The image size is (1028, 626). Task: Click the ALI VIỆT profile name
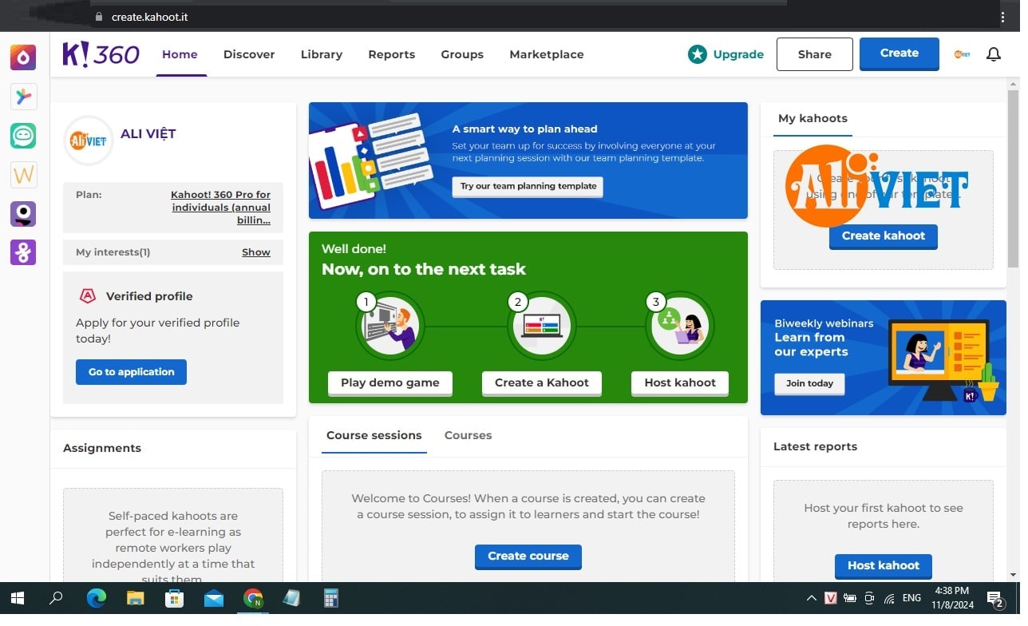pos(148,134)
